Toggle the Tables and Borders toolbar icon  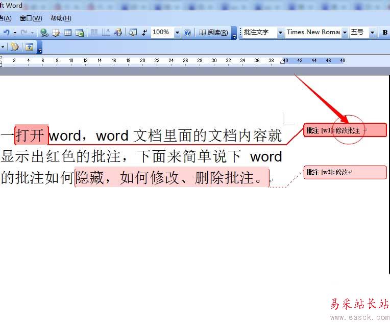pos(56,33)
